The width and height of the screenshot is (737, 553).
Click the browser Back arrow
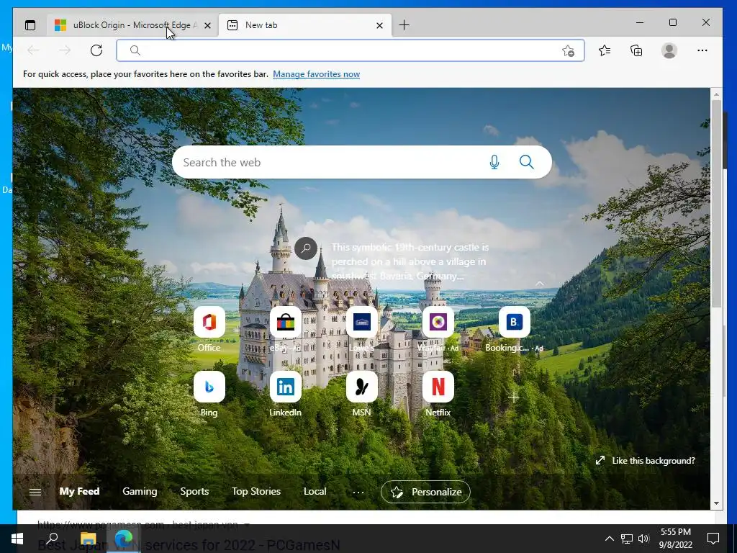(33, 50)
